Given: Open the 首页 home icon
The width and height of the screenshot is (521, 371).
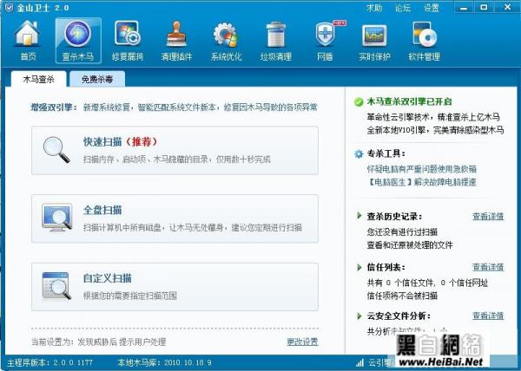Looking at the screenshot, I should pos(28,38).
